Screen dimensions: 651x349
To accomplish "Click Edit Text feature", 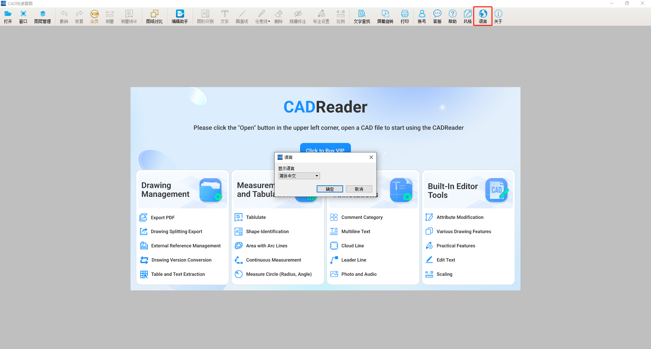I will (446, 260).
